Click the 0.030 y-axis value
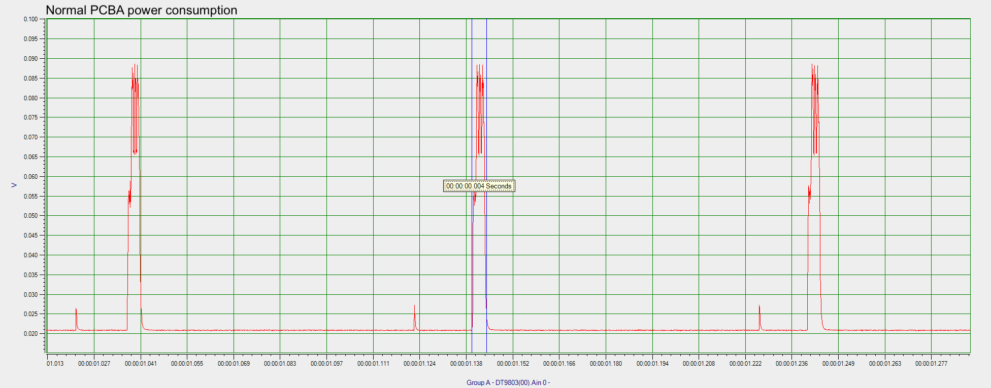 (30, 295)
